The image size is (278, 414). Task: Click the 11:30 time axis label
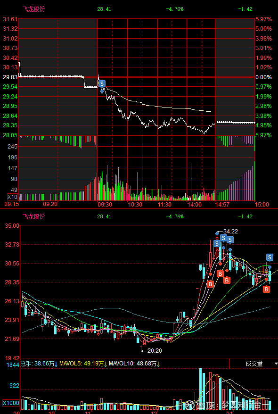coord(164,205)
